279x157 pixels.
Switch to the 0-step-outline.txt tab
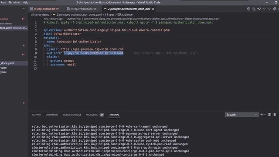click(45, 9)
